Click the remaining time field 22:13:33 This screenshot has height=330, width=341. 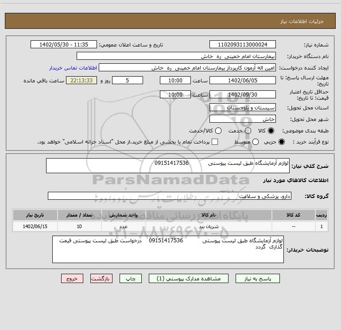[81, 80]
